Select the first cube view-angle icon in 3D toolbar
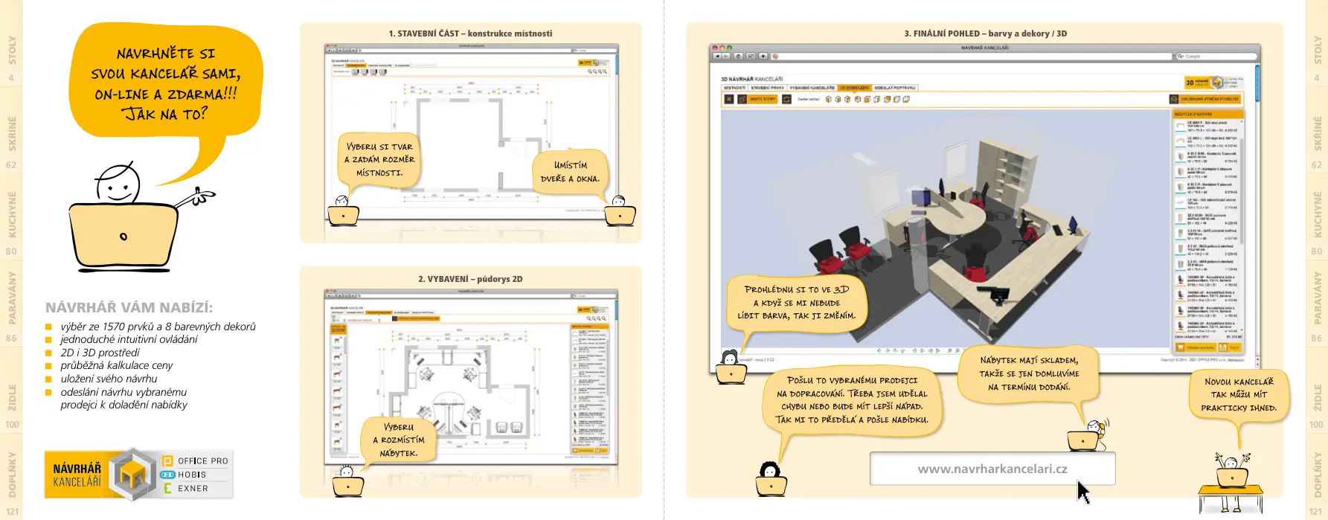 click(x=829, y=99)
